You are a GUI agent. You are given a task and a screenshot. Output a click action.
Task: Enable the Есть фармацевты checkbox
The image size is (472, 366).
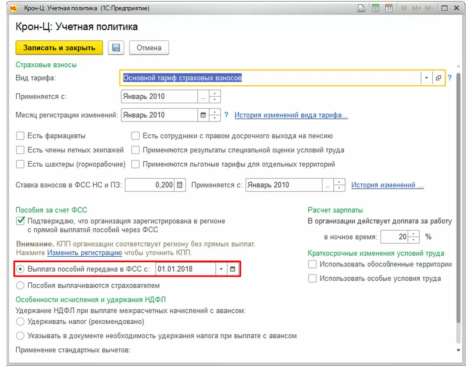click(x=20, y=136)
